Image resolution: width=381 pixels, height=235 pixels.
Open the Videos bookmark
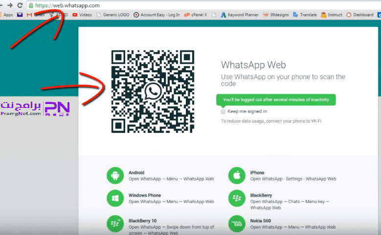click(82, 15)
